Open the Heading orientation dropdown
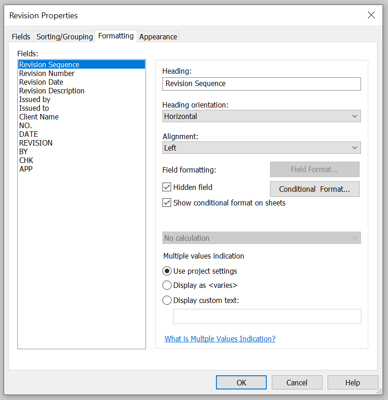The width and height of the screenshot is (388, 400). click(x=355, y=116)
